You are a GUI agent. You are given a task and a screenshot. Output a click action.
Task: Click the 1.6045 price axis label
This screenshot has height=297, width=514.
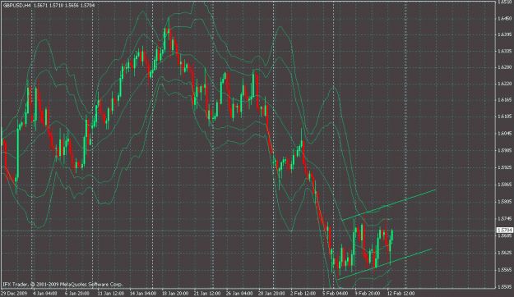[x=505, y=134]
